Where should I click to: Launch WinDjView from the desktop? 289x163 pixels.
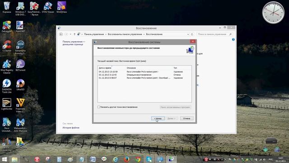click(x=61, y=7)
